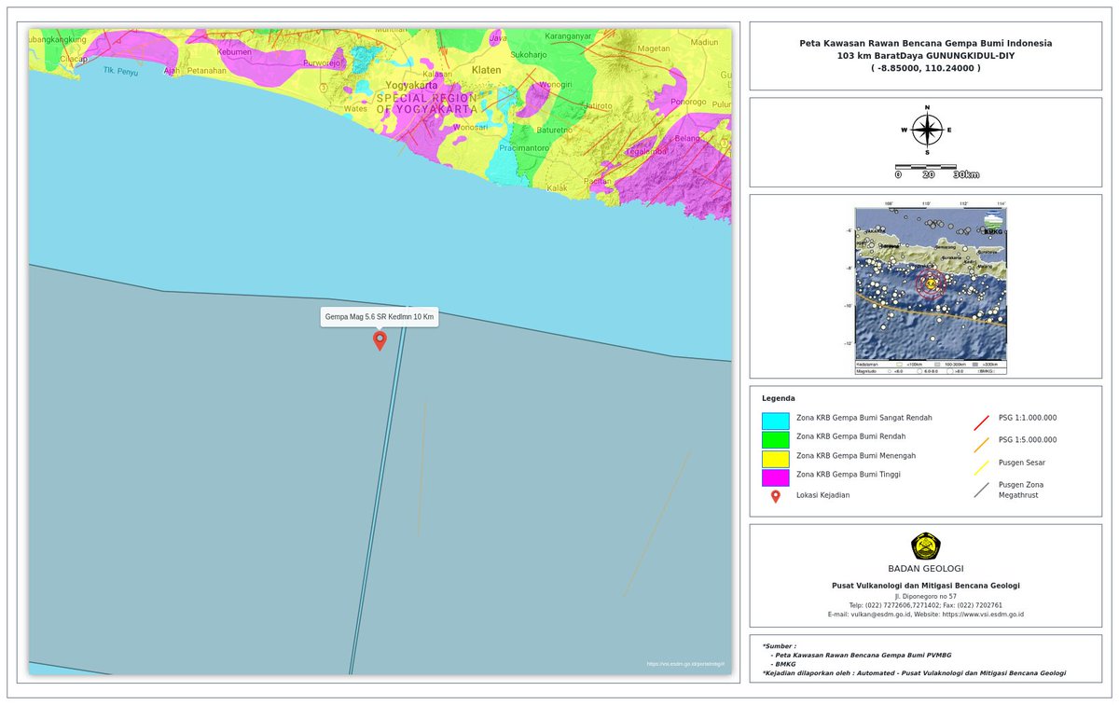Select the >8.0 magnitude circle in the inset legend
Screen dimensions: 1119x705
pos(951,371)
